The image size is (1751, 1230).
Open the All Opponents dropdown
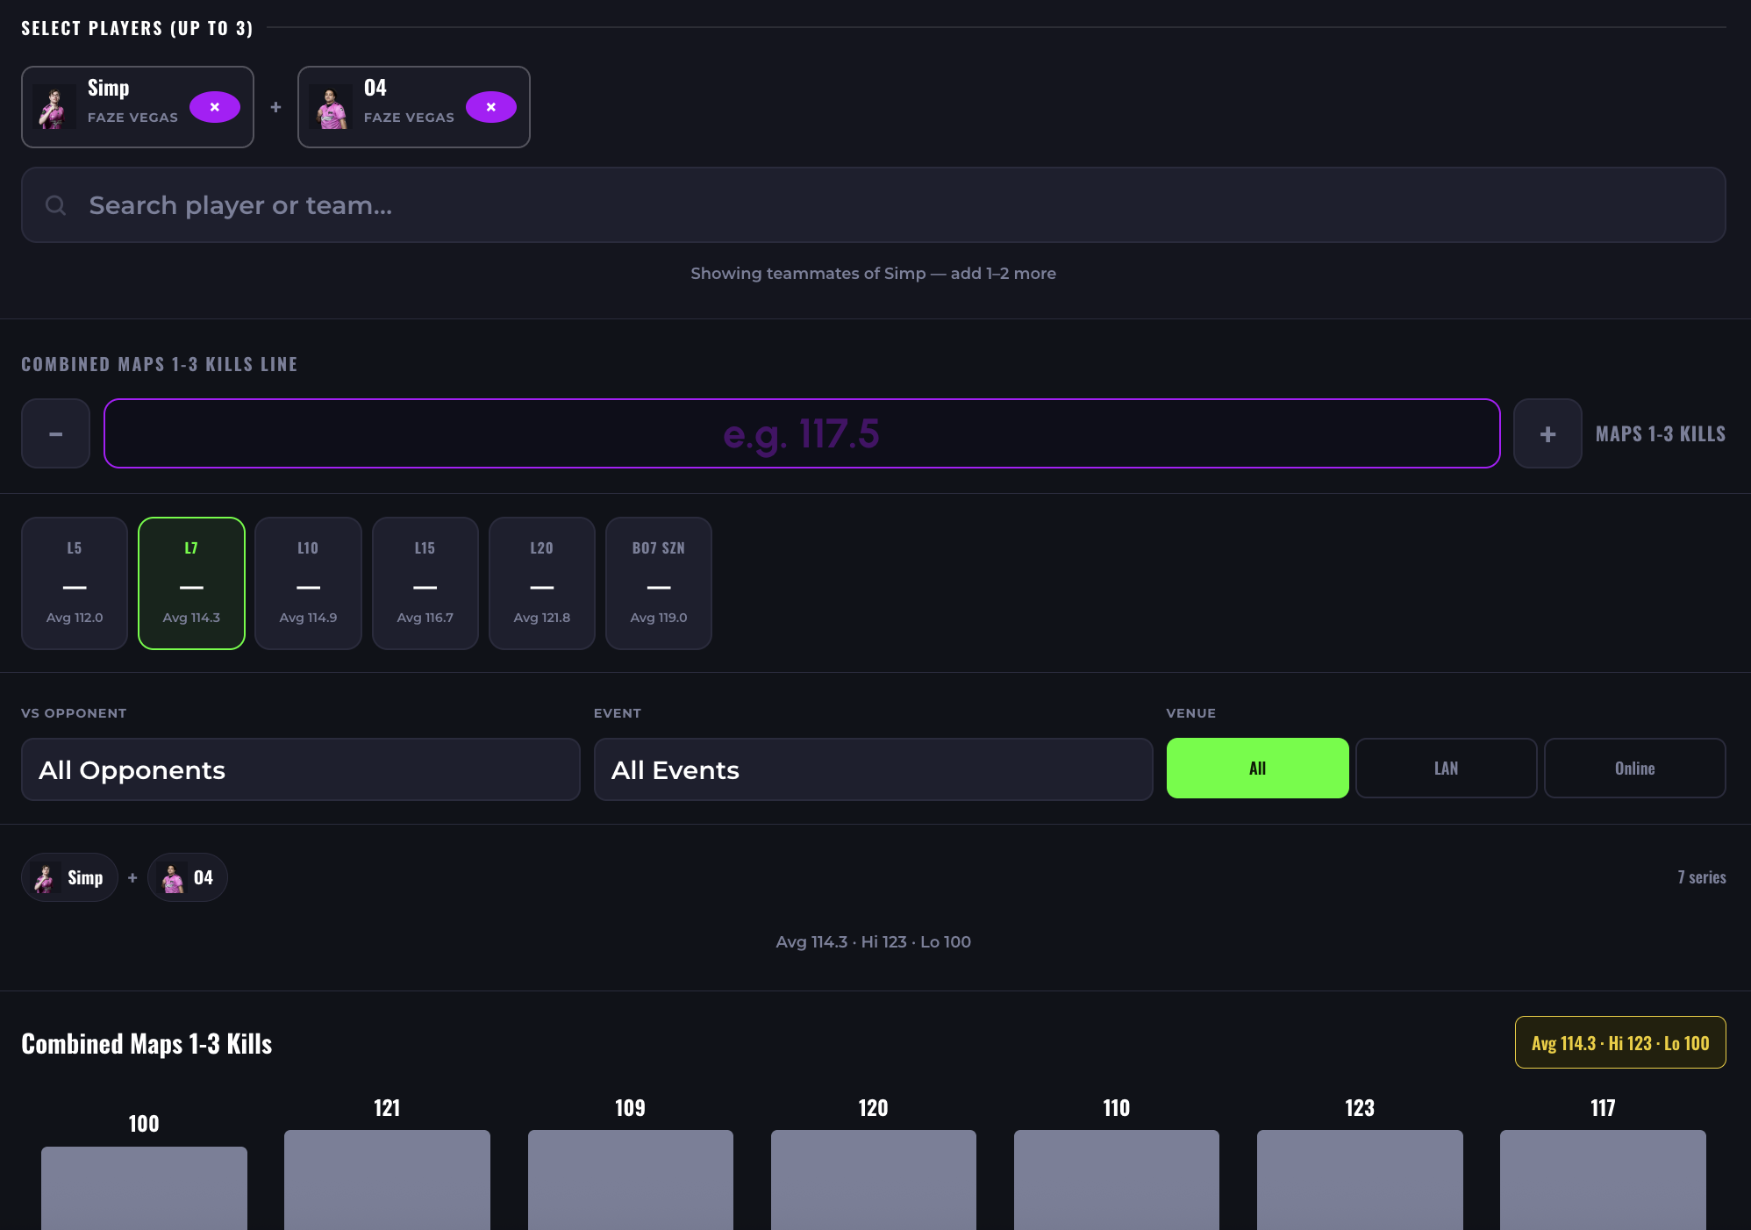(x=301, y=769)
